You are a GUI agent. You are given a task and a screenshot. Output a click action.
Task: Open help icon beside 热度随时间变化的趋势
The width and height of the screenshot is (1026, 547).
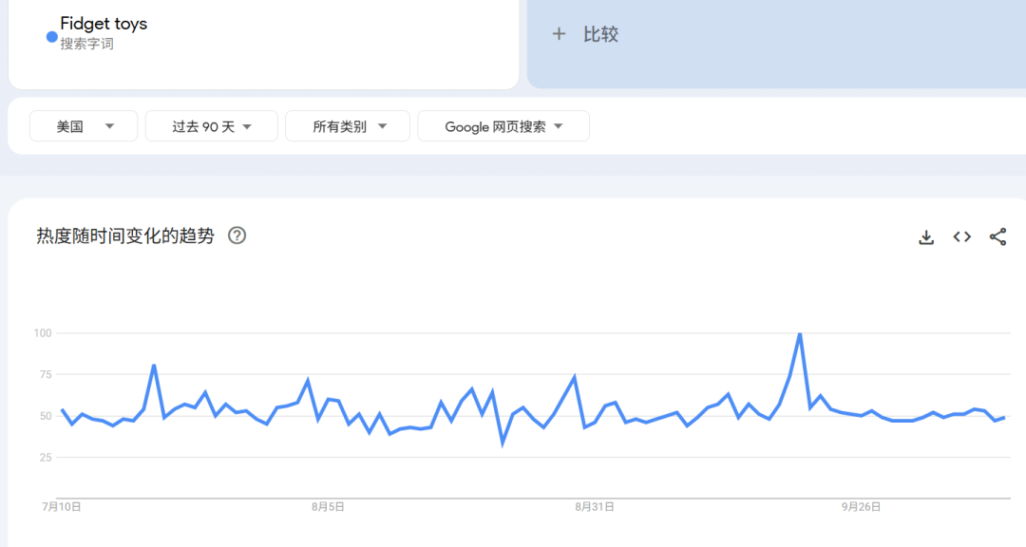pos(237,236)
